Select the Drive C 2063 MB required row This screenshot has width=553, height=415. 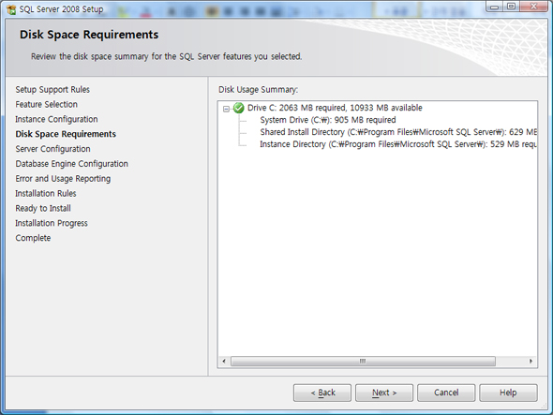pyautogui.click(x=335, y=108)
